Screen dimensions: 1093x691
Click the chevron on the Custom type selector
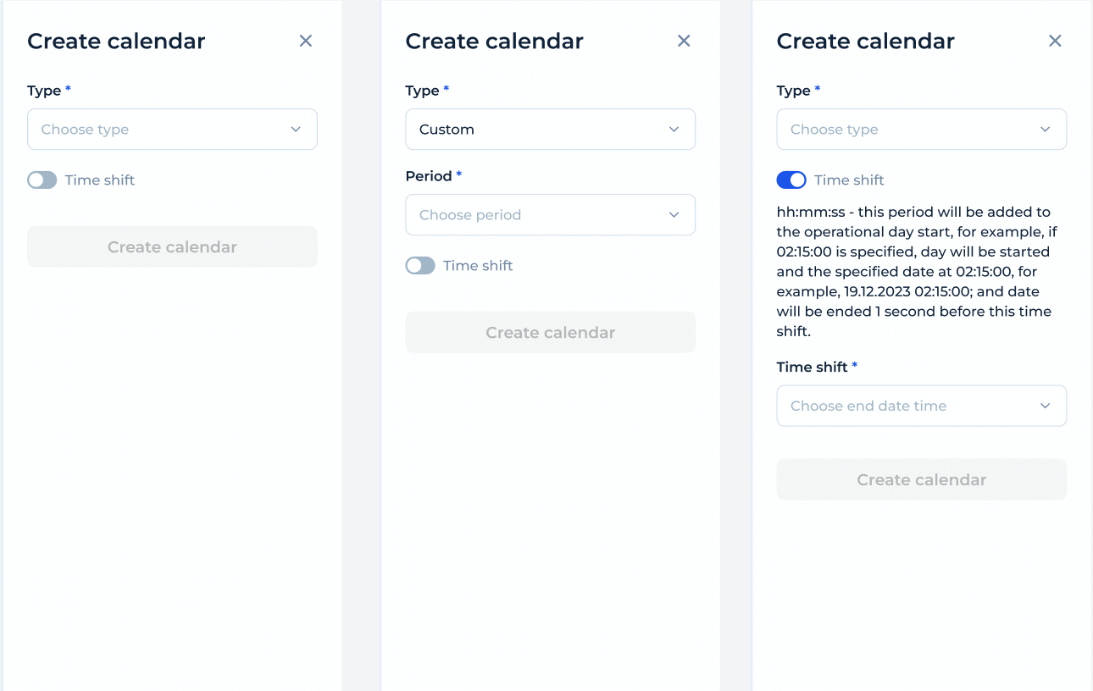point(674,129)
